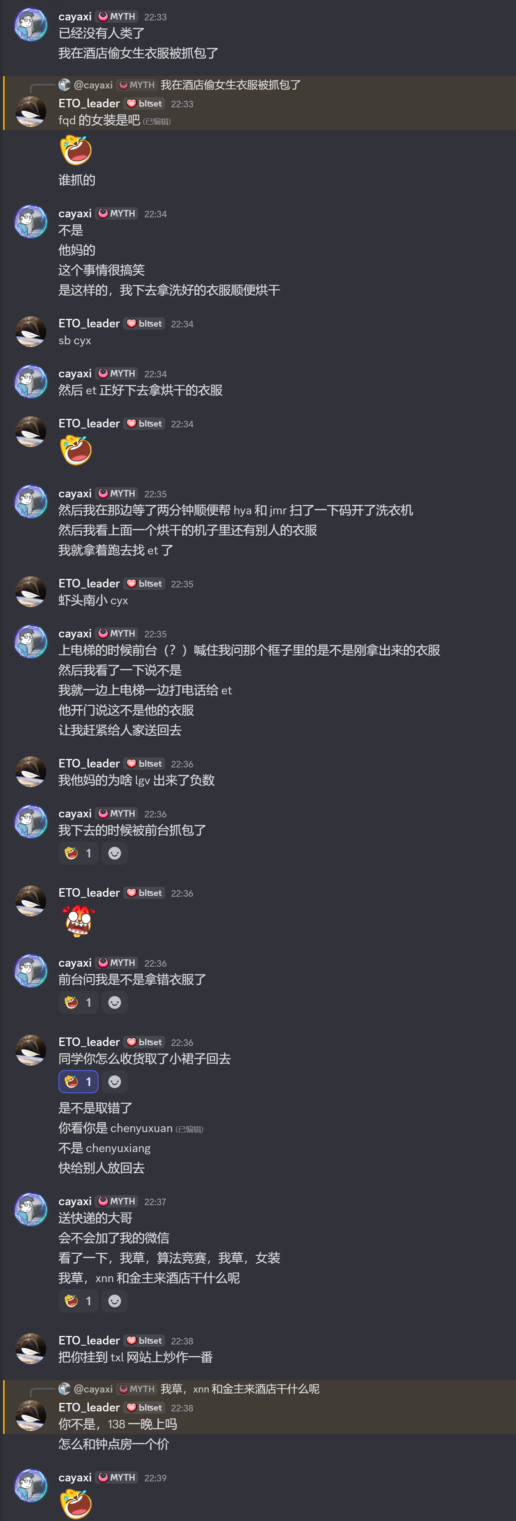Jump to the quoted reply '我在酒店偷女生衣服被抓包了'
This screenshot has height=1521, width=516.
[x=231, y=85]
